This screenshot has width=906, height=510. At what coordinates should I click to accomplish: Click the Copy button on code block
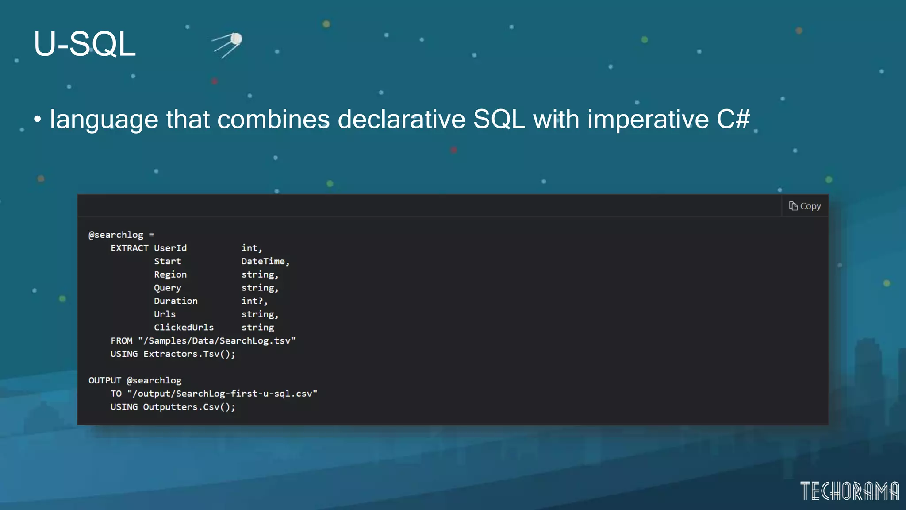(x=805, y=206)
